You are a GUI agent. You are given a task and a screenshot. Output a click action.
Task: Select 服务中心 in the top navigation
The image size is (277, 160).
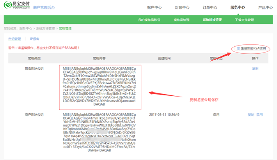tap(238, 7)
